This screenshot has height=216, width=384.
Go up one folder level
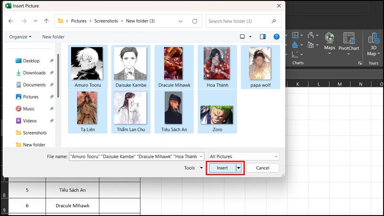click(46, 21)
